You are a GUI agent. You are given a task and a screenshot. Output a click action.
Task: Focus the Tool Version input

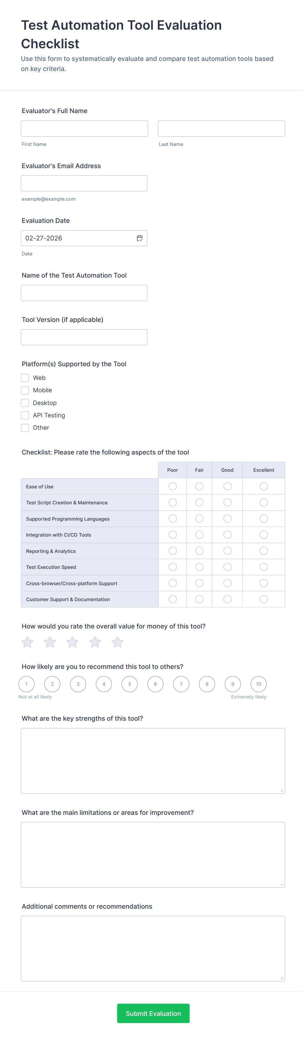84,337
